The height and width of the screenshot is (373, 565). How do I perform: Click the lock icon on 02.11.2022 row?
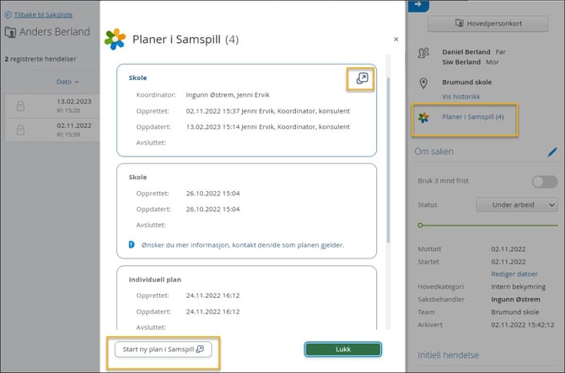click(20, 130)
